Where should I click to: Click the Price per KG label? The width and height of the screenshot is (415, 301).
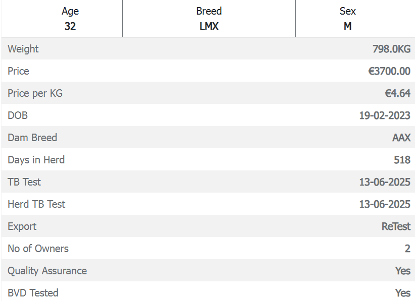[35, 93]
